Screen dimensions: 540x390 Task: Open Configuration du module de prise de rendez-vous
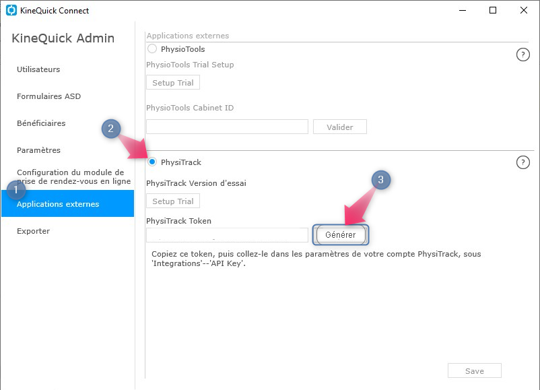73,176
